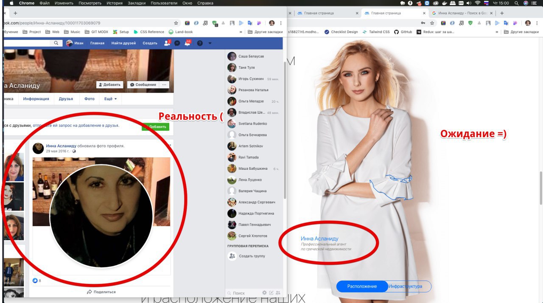Click green Добавить friend button

tap(155, 126)
